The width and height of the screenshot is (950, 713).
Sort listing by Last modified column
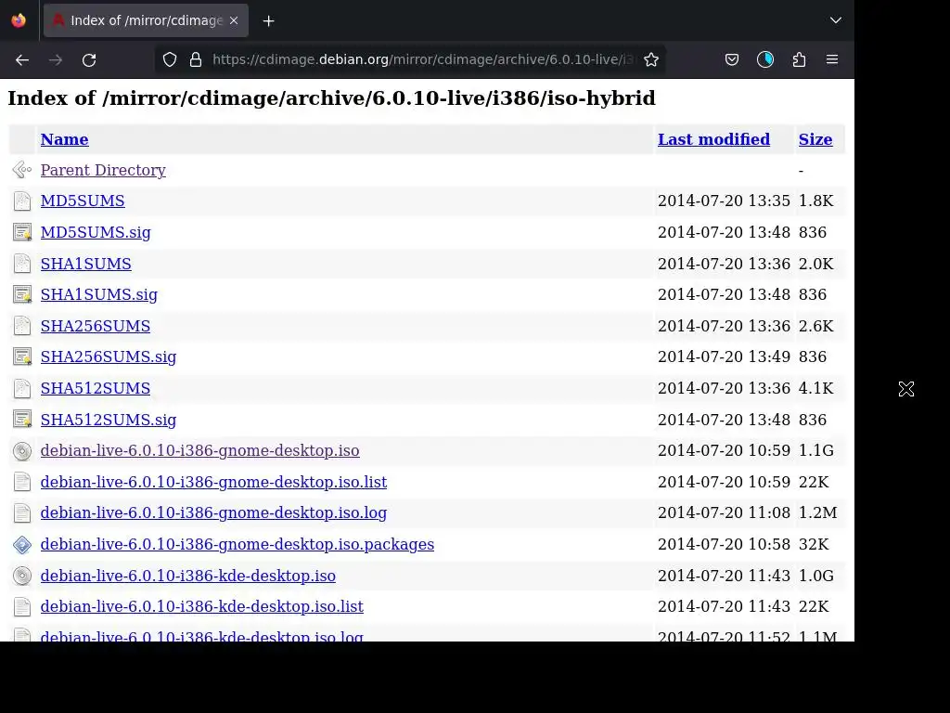(x=713, y=139)
